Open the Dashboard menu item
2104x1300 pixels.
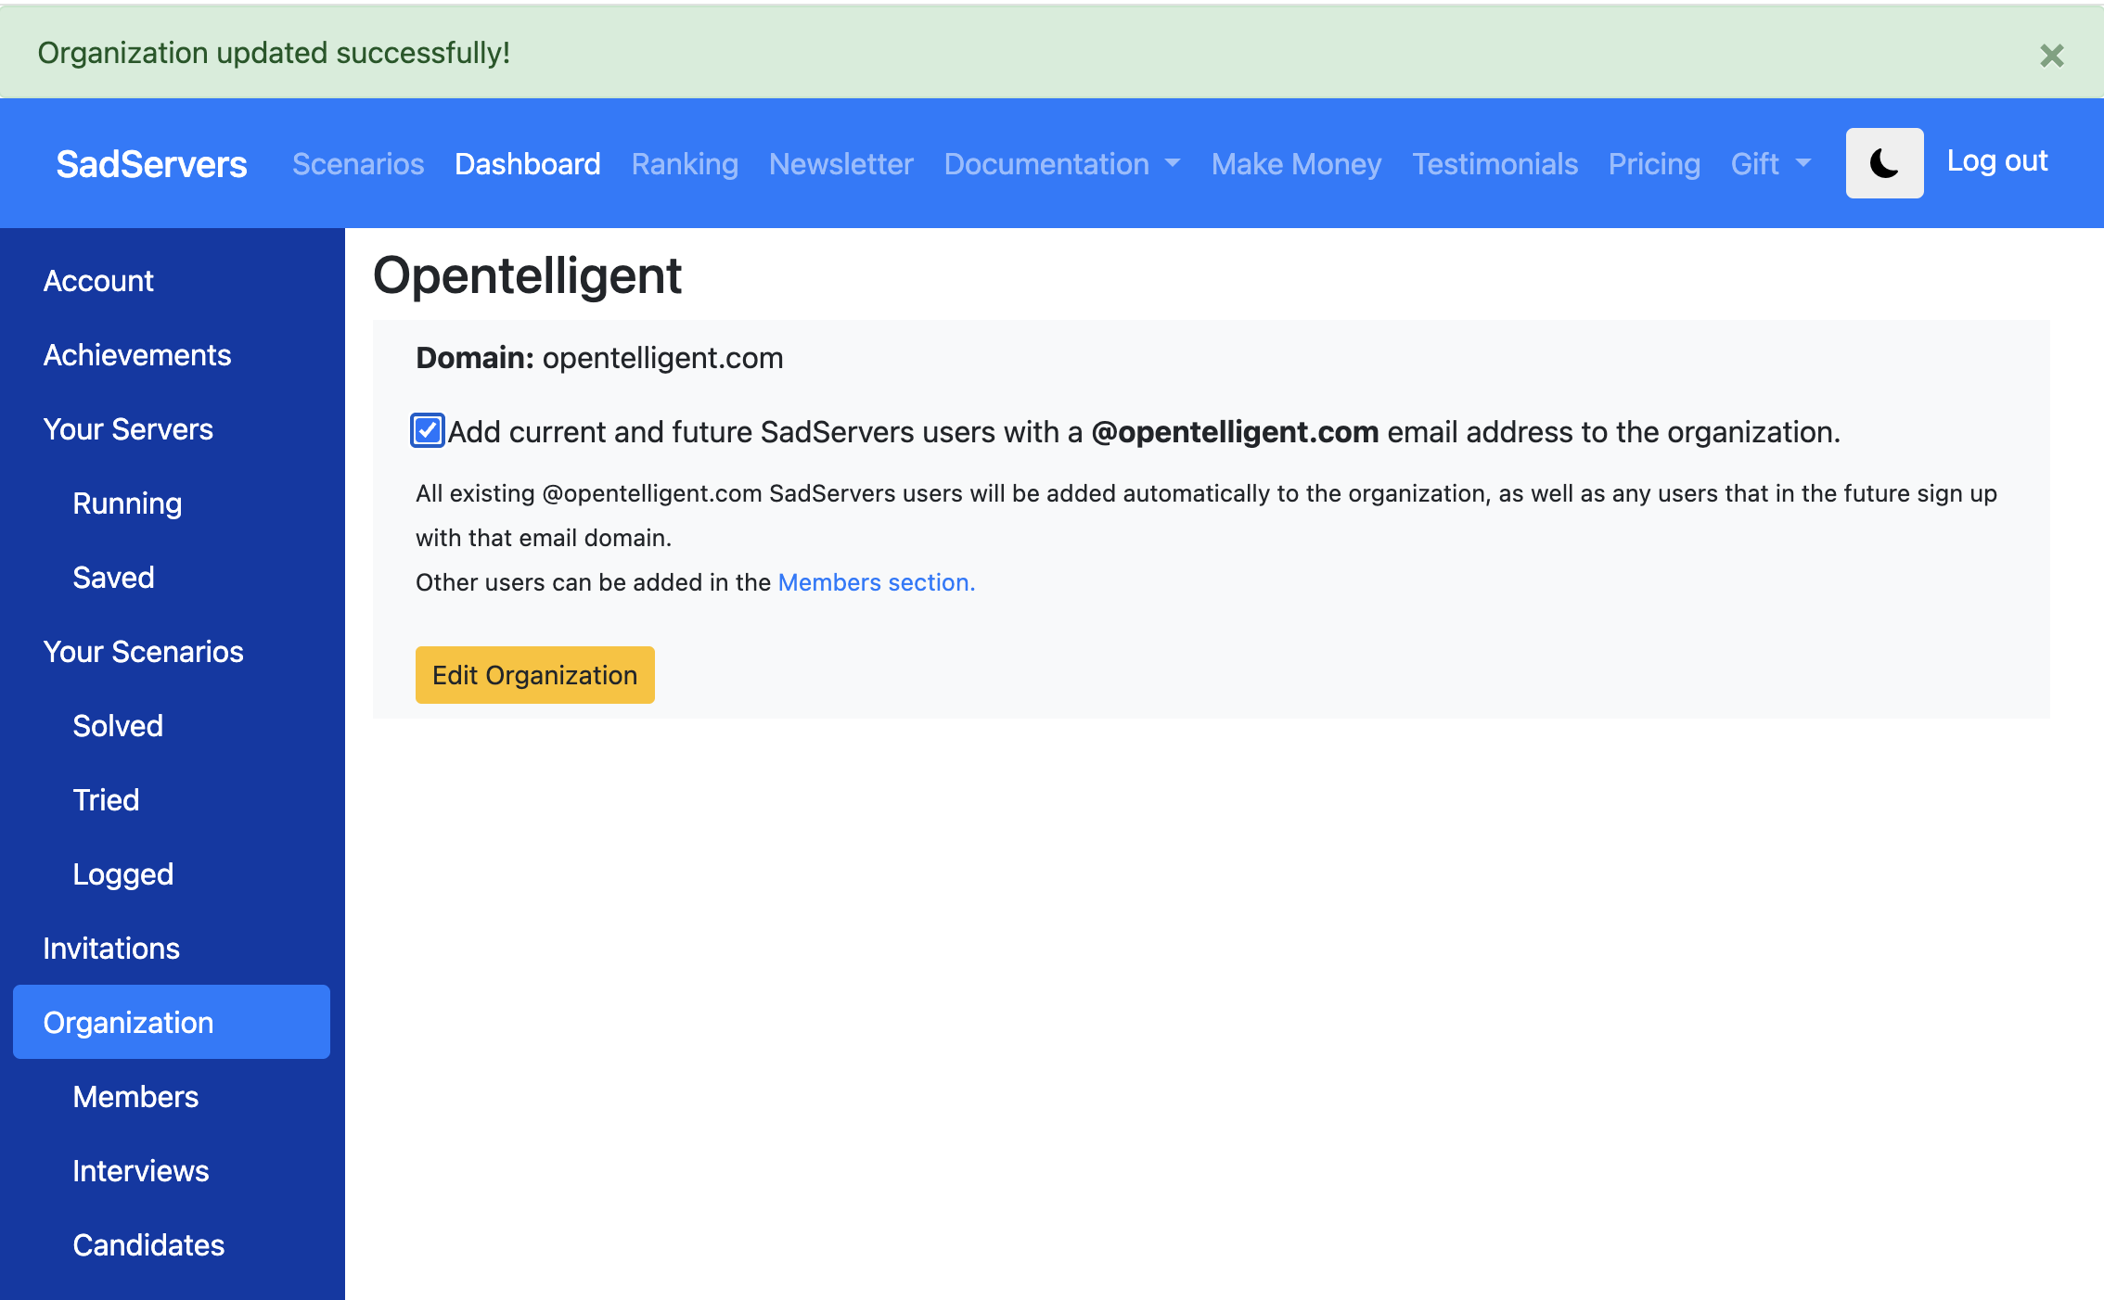point(527,163)
